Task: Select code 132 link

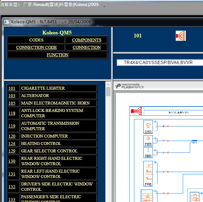Action: [12, 187]
